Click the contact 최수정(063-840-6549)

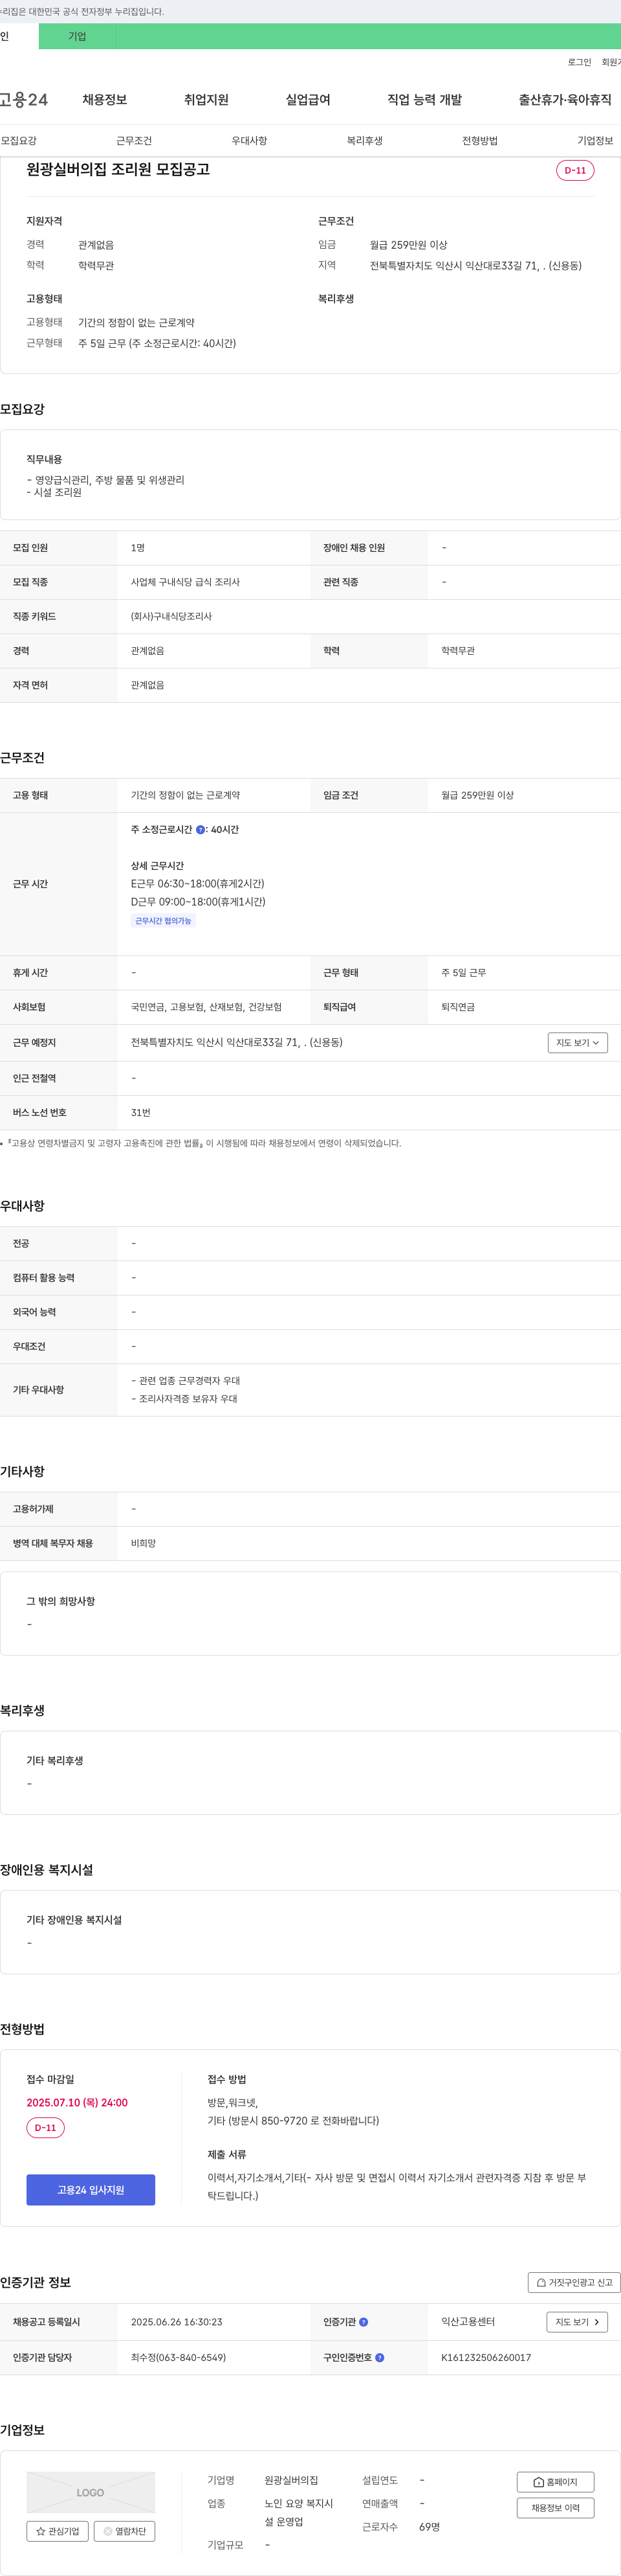pos(178,2358)
